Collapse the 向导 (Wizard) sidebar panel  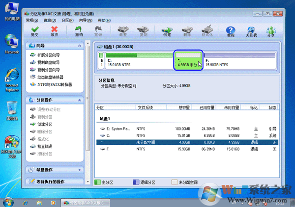[79, 46]
